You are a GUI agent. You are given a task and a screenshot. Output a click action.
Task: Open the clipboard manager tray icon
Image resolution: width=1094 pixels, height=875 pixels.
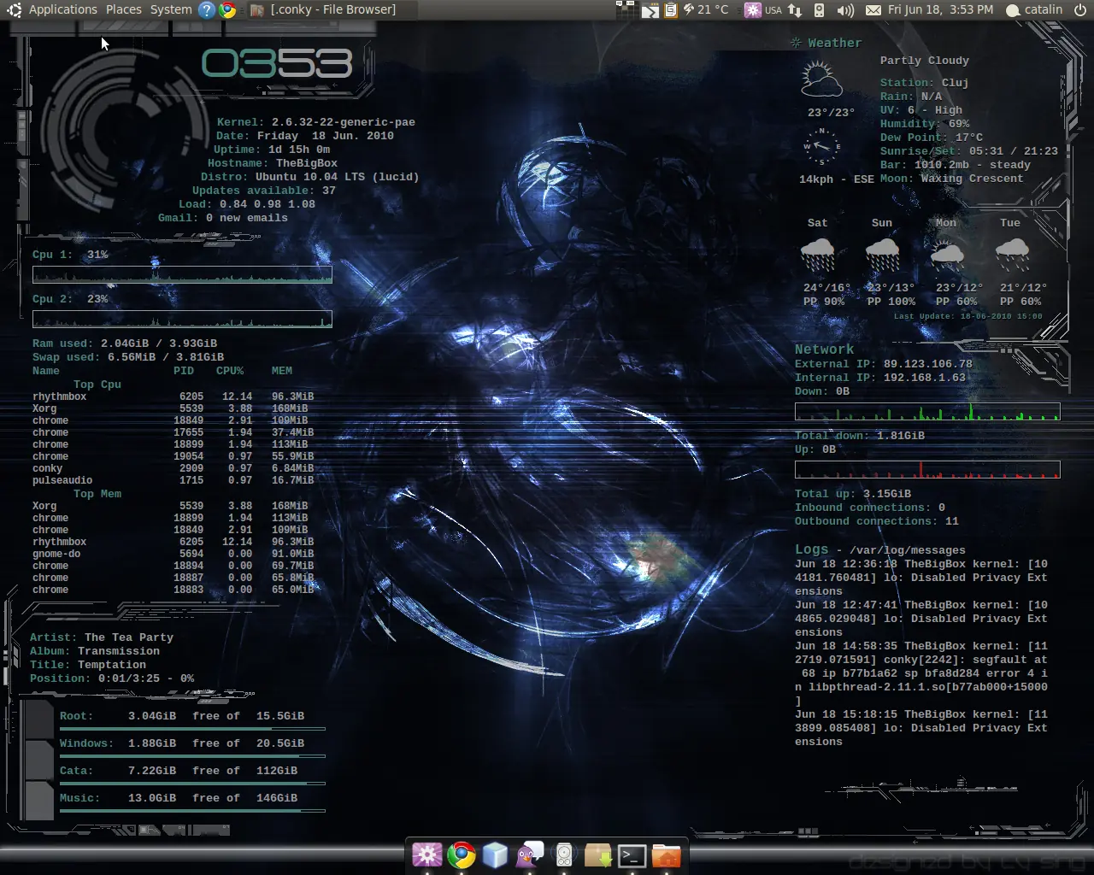click(x=671, y=10)
